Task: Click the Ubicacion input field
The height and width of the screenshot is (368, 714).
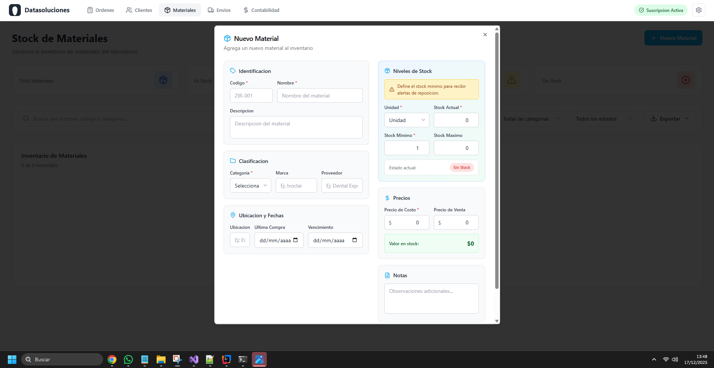Action: pyautogui.click(x=240, y=240)
